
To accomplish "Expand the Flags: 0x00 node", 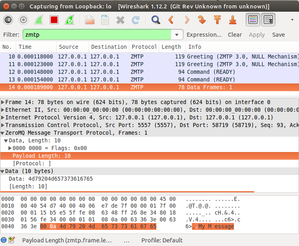I will (10, 148).
